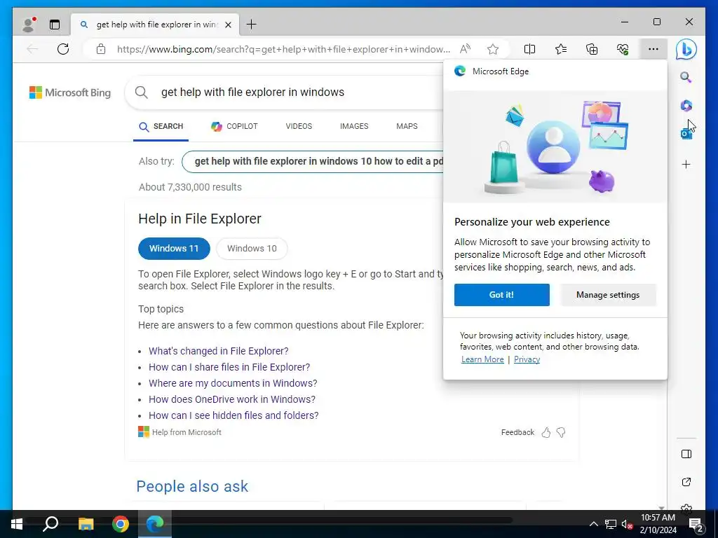Open File Explorer from taskbar
This screenshot has height=538, width=718.
point(86,524)
